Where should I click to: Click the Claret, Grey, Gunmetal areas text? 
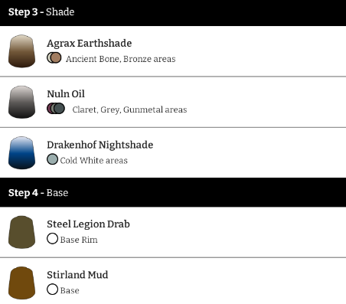point(129,110)
